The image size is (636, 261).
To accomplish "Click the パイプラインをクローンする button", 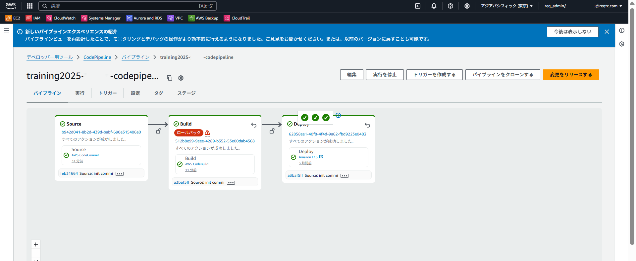I will point(503,75).
